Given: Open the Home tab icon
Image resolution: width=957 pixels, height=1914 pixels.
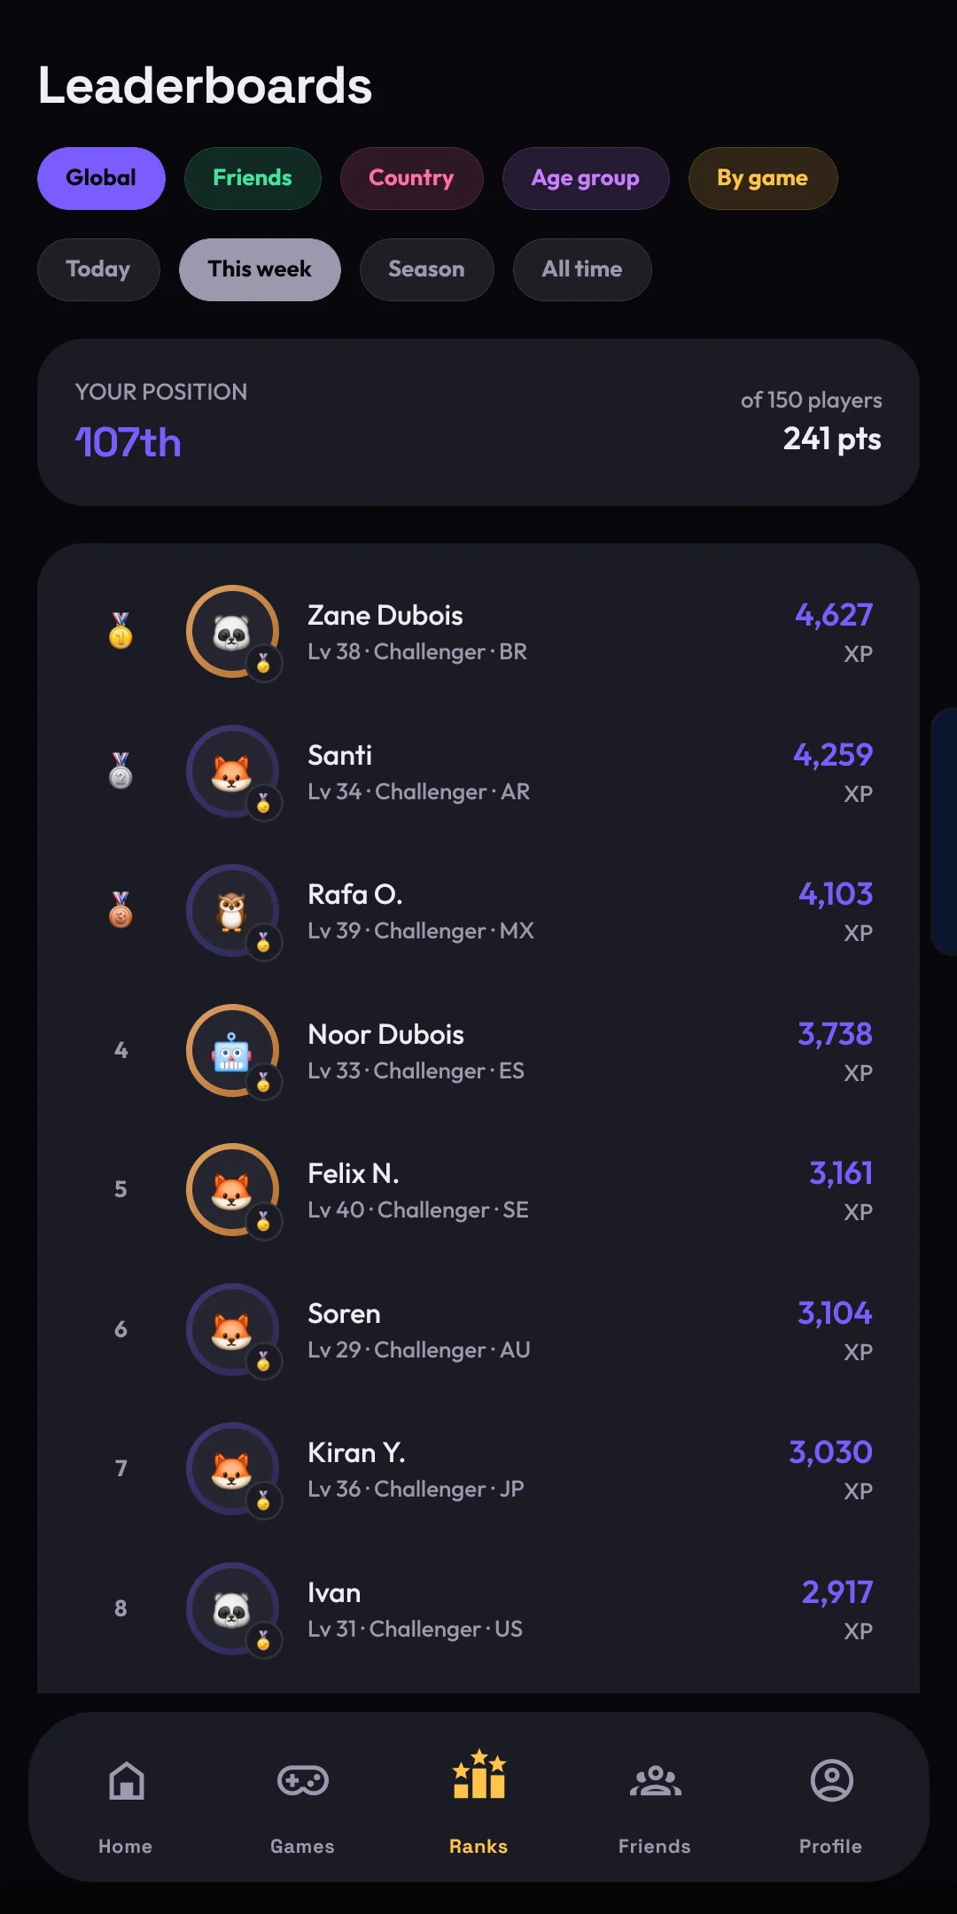Looking at the screenshot, I should [x=126, y=1781].
